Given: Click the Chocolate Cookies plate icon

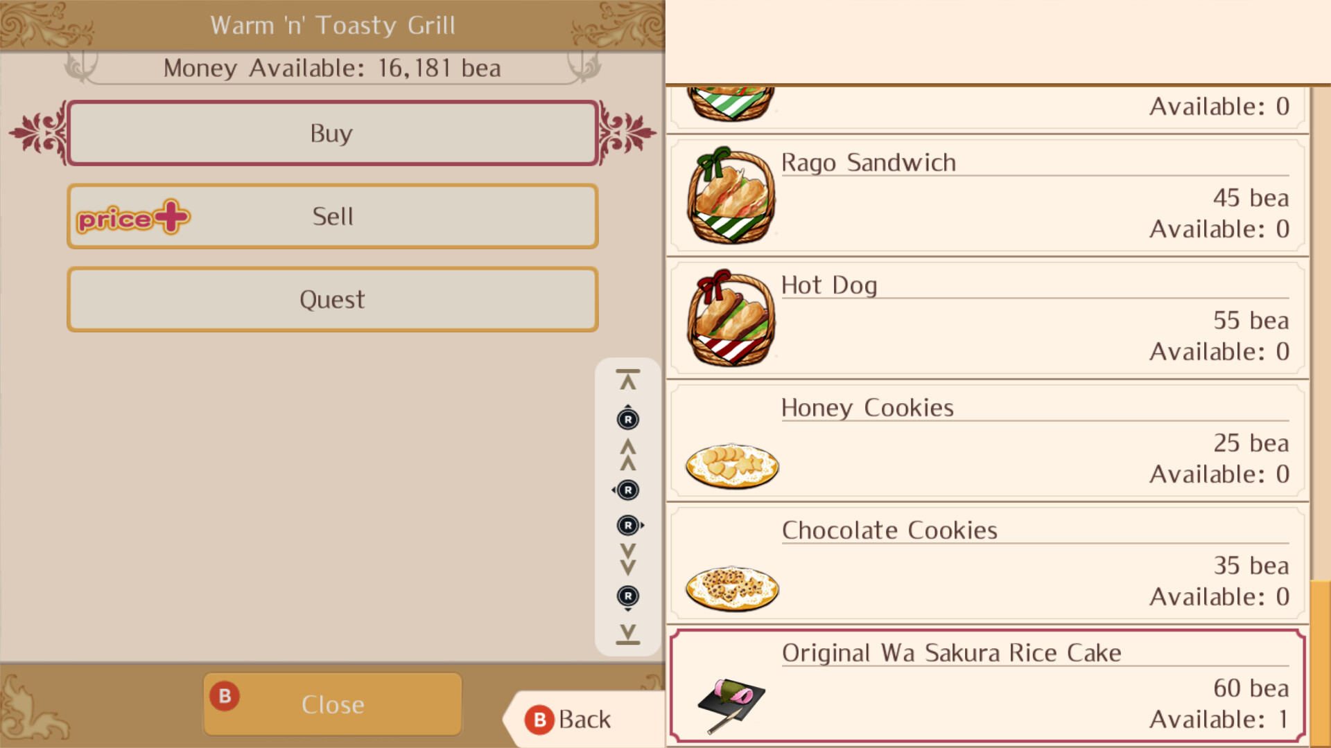Looking at the screenshot, I should click(732, 588).
